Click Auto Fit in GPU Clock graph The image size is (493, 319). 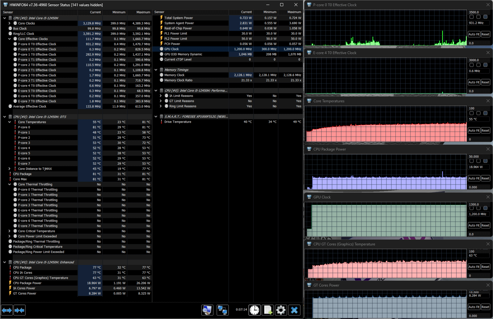click(474, 225)
